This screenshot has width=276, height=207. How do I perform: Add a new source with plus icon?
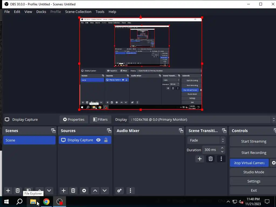click(x=64, y=191)
